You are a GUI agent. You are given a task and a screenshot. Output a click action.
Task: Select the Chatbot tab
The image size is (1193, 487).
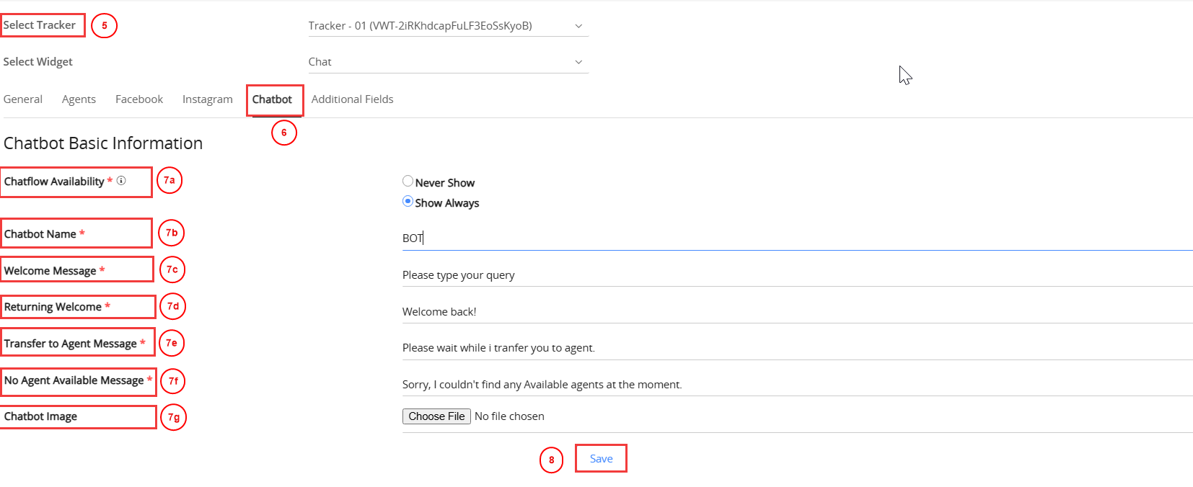pos(272,99)
